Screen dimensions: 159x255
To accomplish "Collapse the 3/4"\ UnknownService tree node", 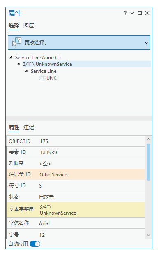I will click(18, 64).
